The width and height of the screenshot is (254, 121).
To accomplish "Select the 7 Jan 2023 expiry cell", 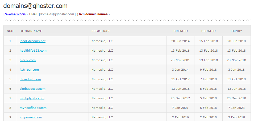I will [x=236, y=108].
